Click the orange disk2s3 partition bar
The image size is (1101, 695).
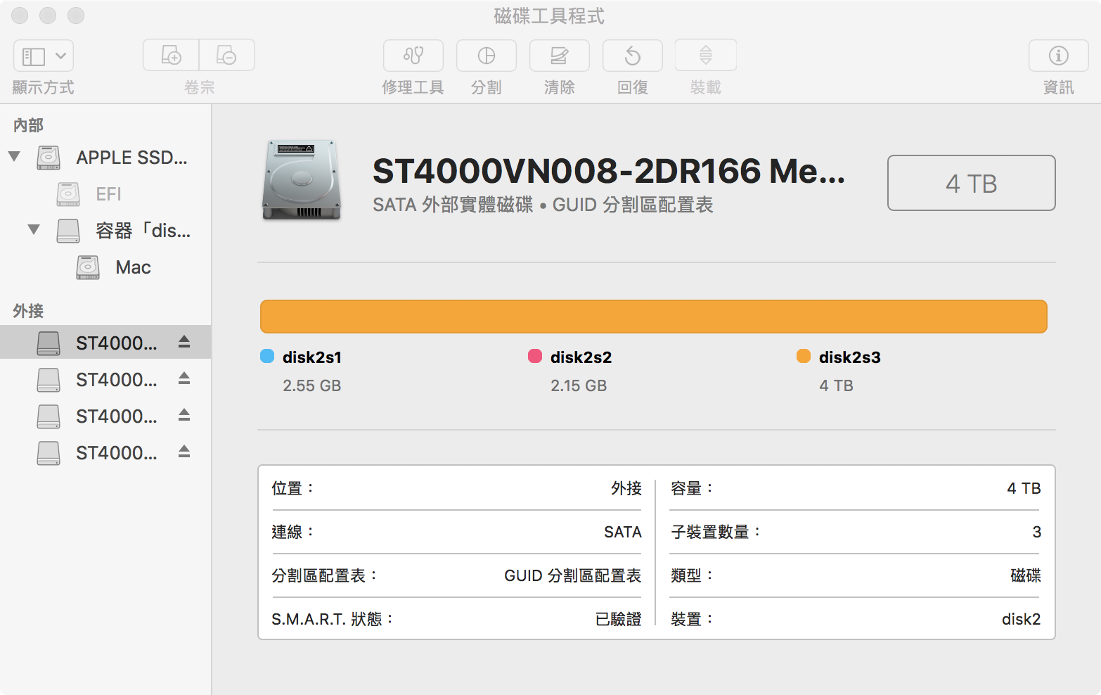[653, 317]
